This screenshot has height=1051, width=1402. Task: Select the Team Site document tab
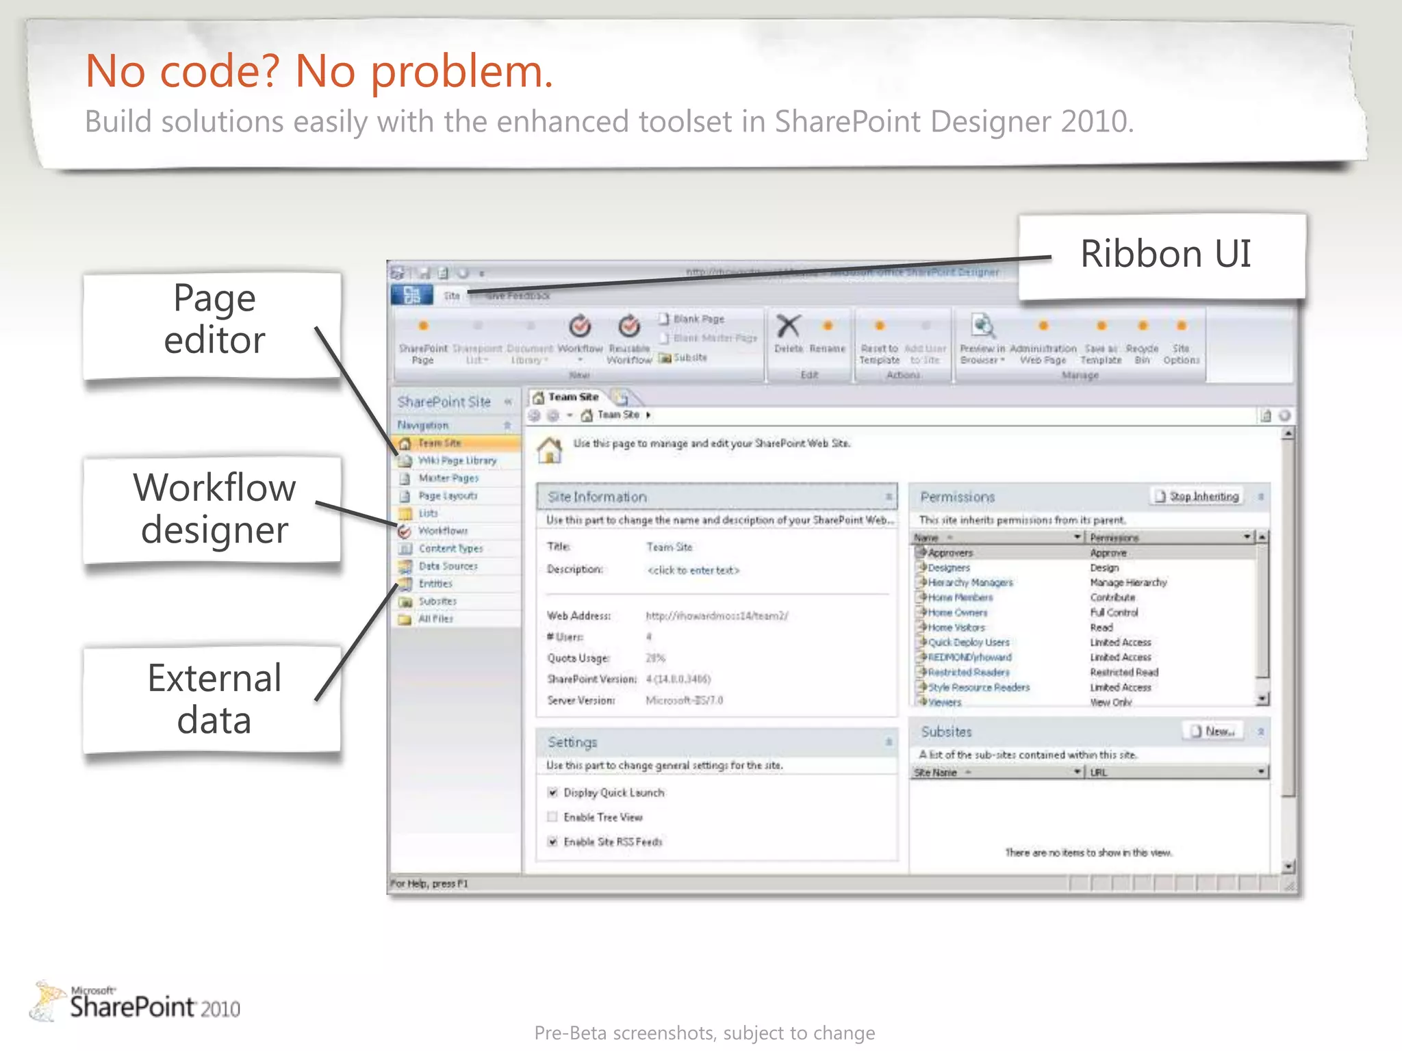click(567, 397)
